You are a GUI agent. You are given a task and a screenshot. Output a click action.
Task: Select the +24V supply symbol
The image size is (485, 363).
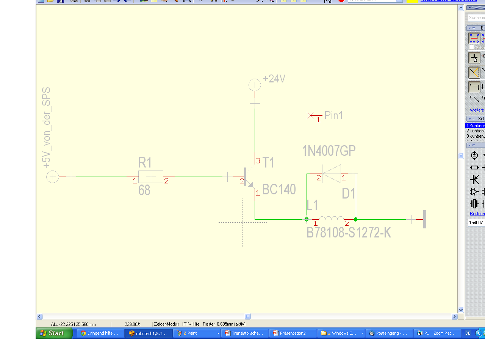tap(255, 85)
